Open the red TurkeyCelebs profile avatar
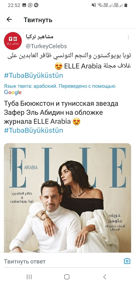The height and width of the screenshot is (285, 135). coord(13,41)
